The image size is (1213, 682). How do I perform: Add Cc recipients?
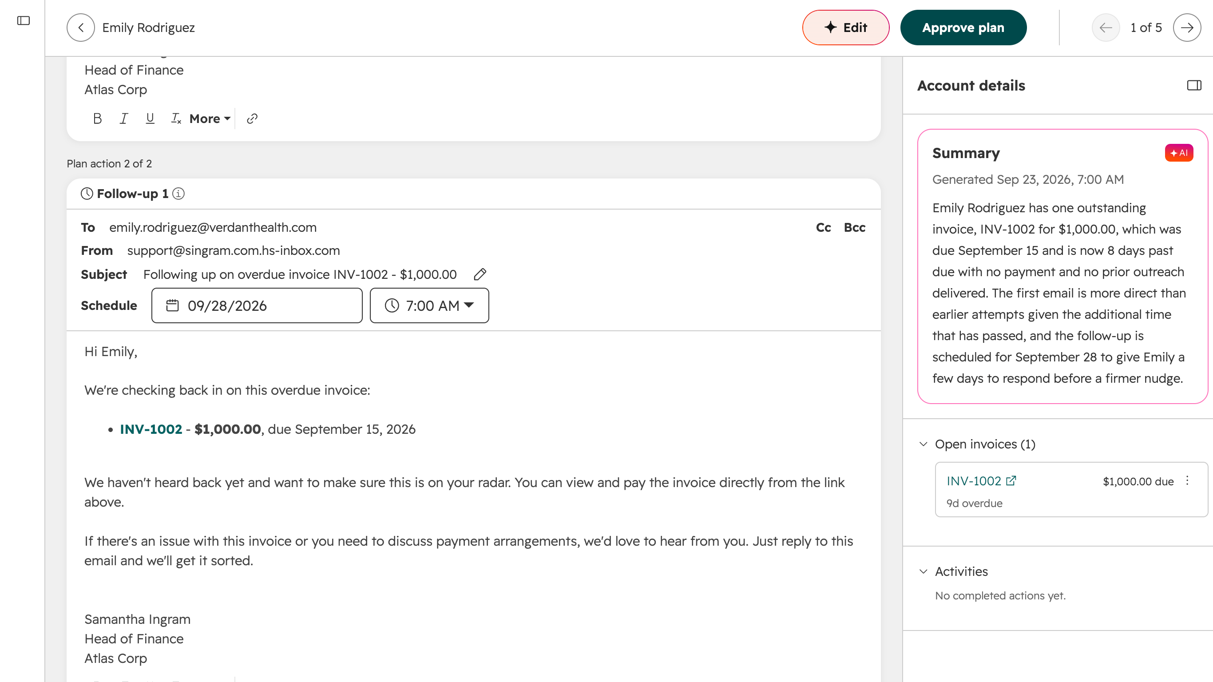pos(823,227)
